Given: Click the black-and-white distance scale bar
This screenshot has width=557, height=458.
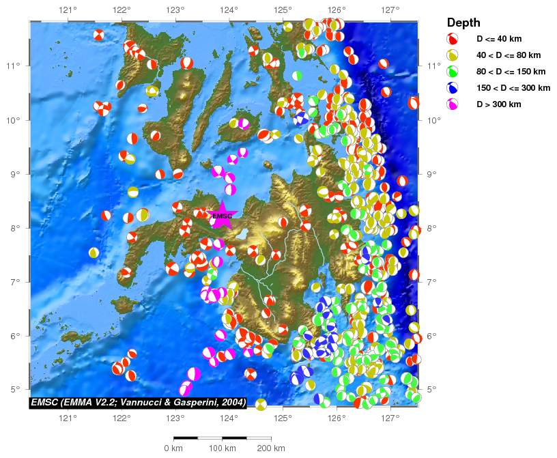Looking at the screenshot, I should click(x=223, y=438).
